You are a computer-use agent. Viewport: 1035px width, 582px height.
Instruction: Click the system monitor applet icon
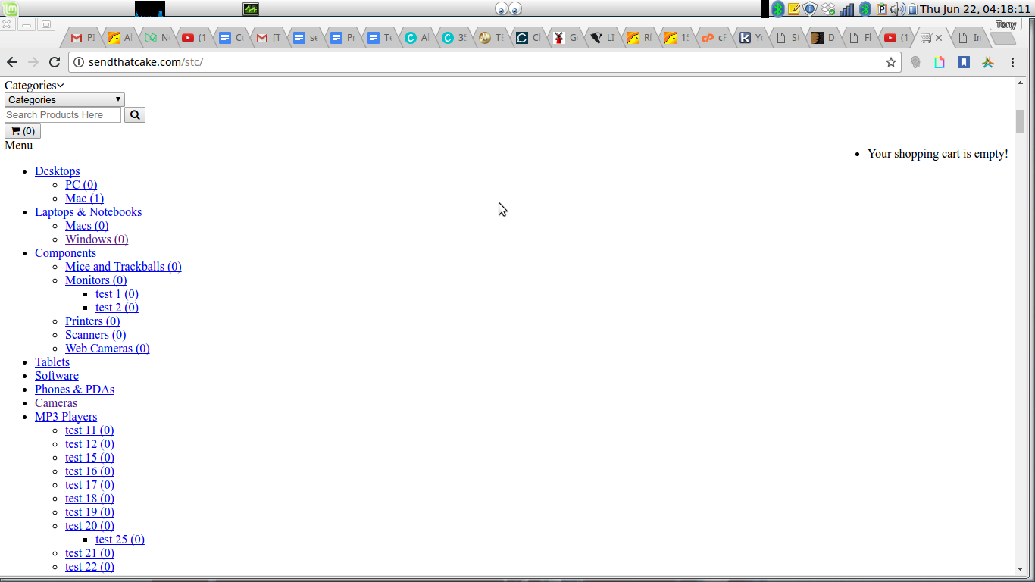(x=251, y=9)
